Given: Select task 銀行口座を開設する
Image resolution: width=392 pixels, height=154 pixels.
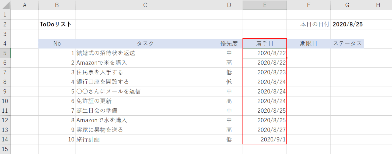Looking at the screenshot, I should pyautogui.click(x=145, y=82).
